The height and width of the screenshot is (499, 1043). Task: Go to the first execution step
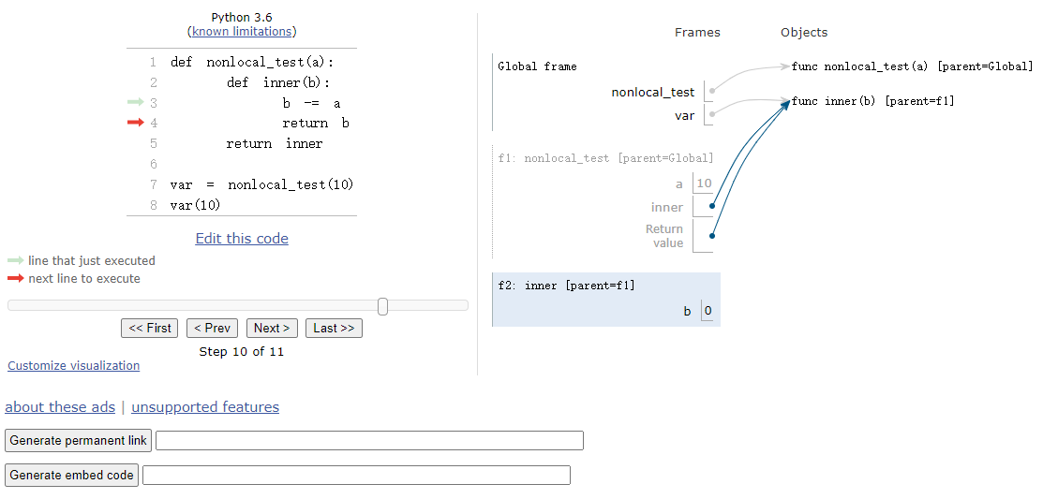(150, 329)
